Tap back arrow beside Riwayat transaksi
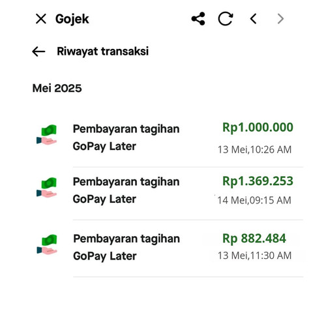Screen dimensions: 326x326 point(38,52)
